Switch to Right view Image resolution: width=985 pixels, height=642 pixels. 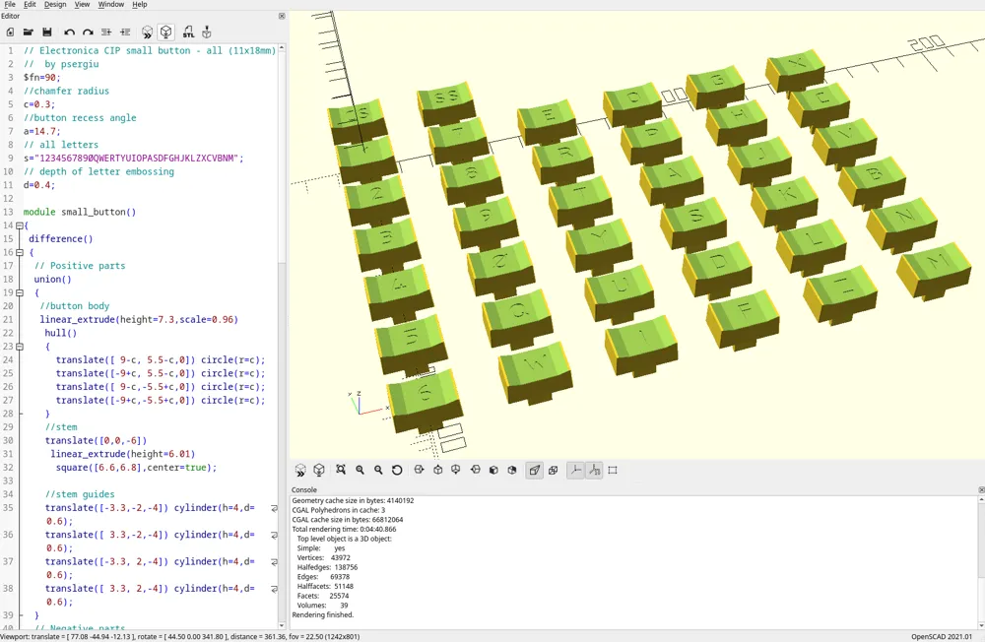tap(419, 470)
